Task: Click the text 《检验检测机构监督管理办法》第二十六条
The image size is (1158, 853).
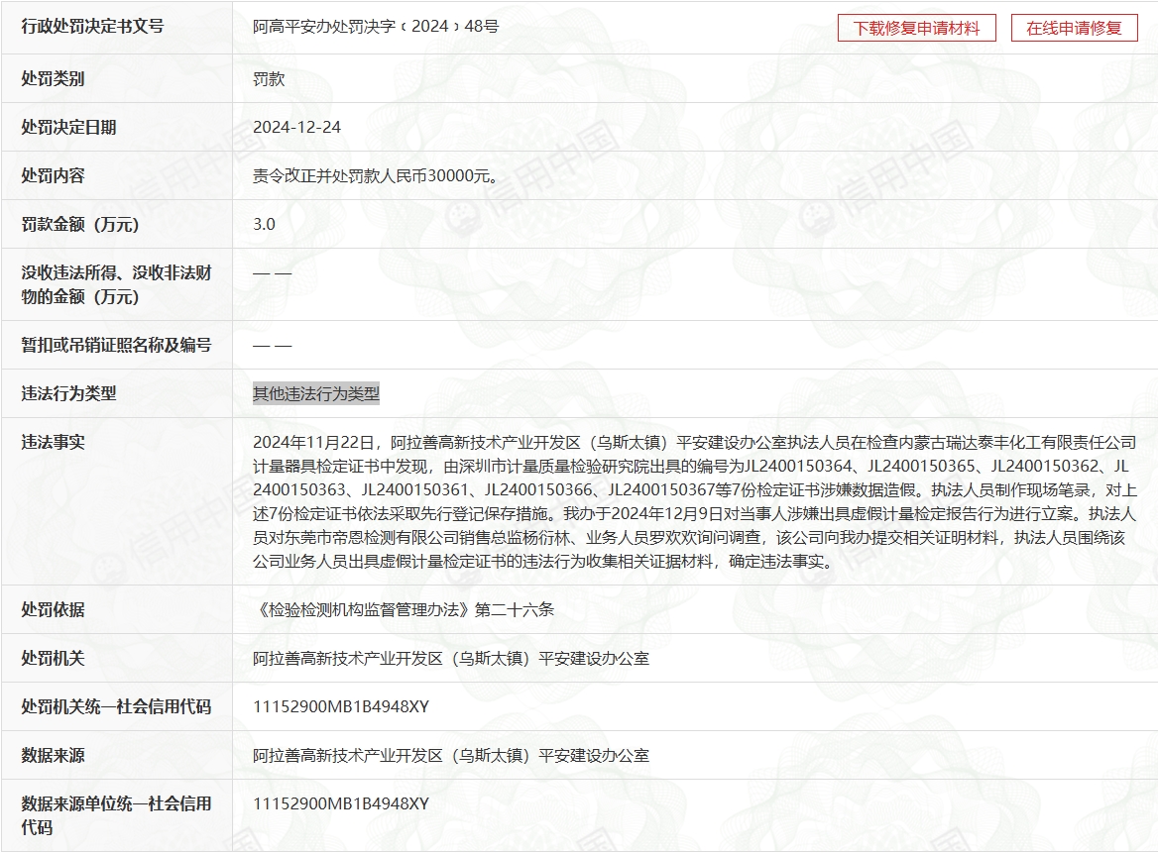Action: [404, 609]
